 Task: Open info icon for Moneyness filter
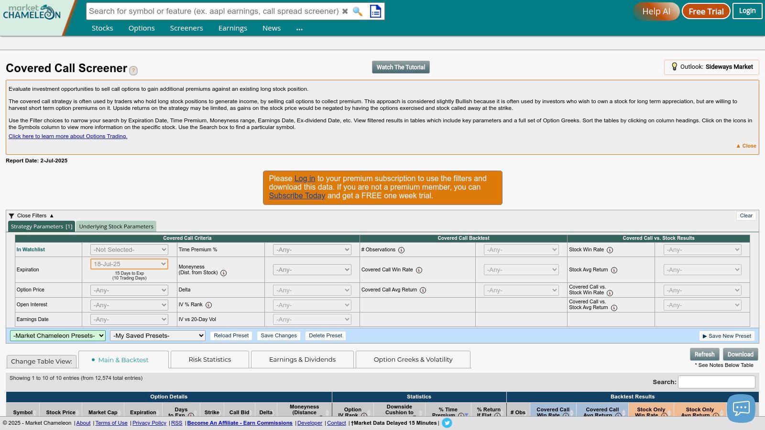(223, 273)
